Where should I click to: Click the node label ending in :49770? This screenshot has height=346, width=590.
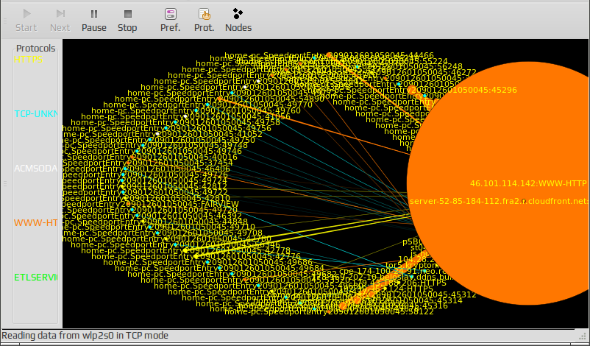[x=207, y=105]
